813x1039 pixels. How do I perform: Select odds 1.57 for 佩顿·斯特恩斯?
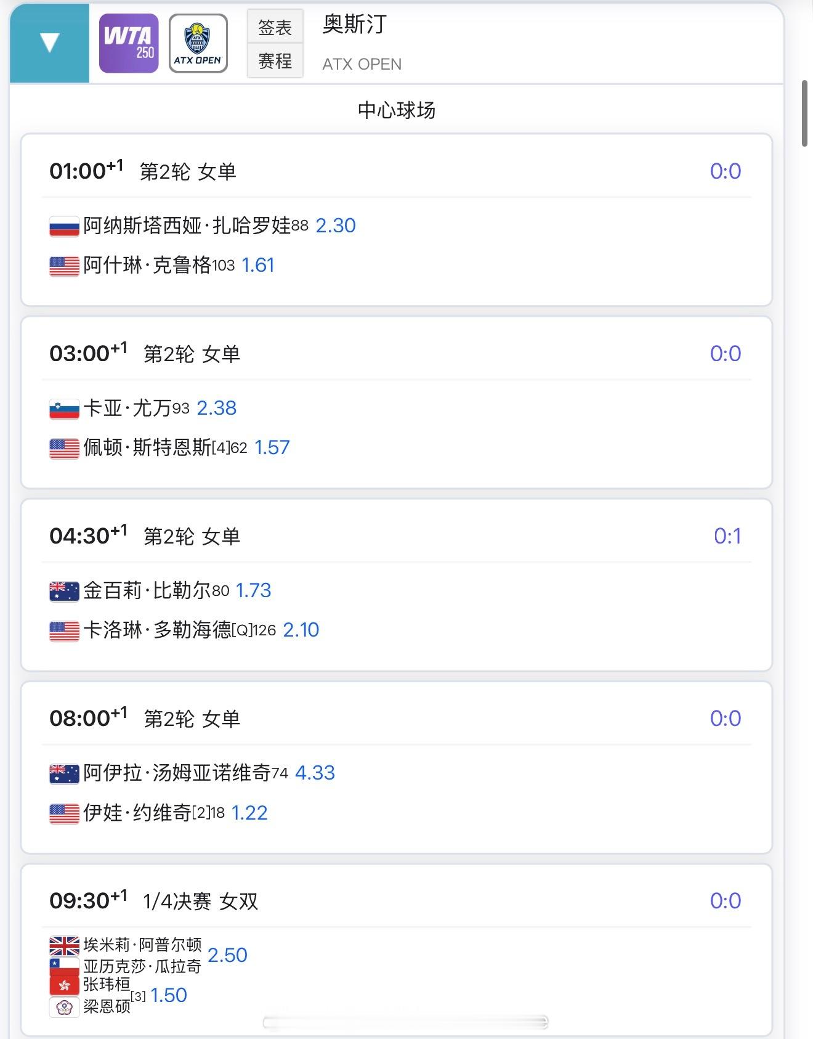point(272,447)
